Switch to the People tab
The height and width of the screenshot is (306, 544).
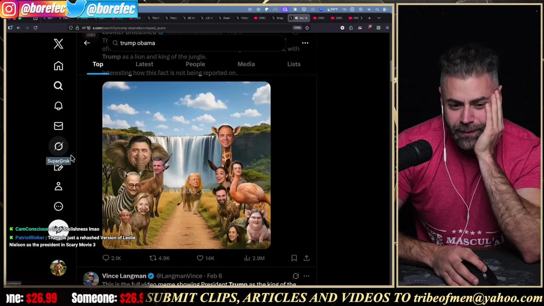pos(195,64)
